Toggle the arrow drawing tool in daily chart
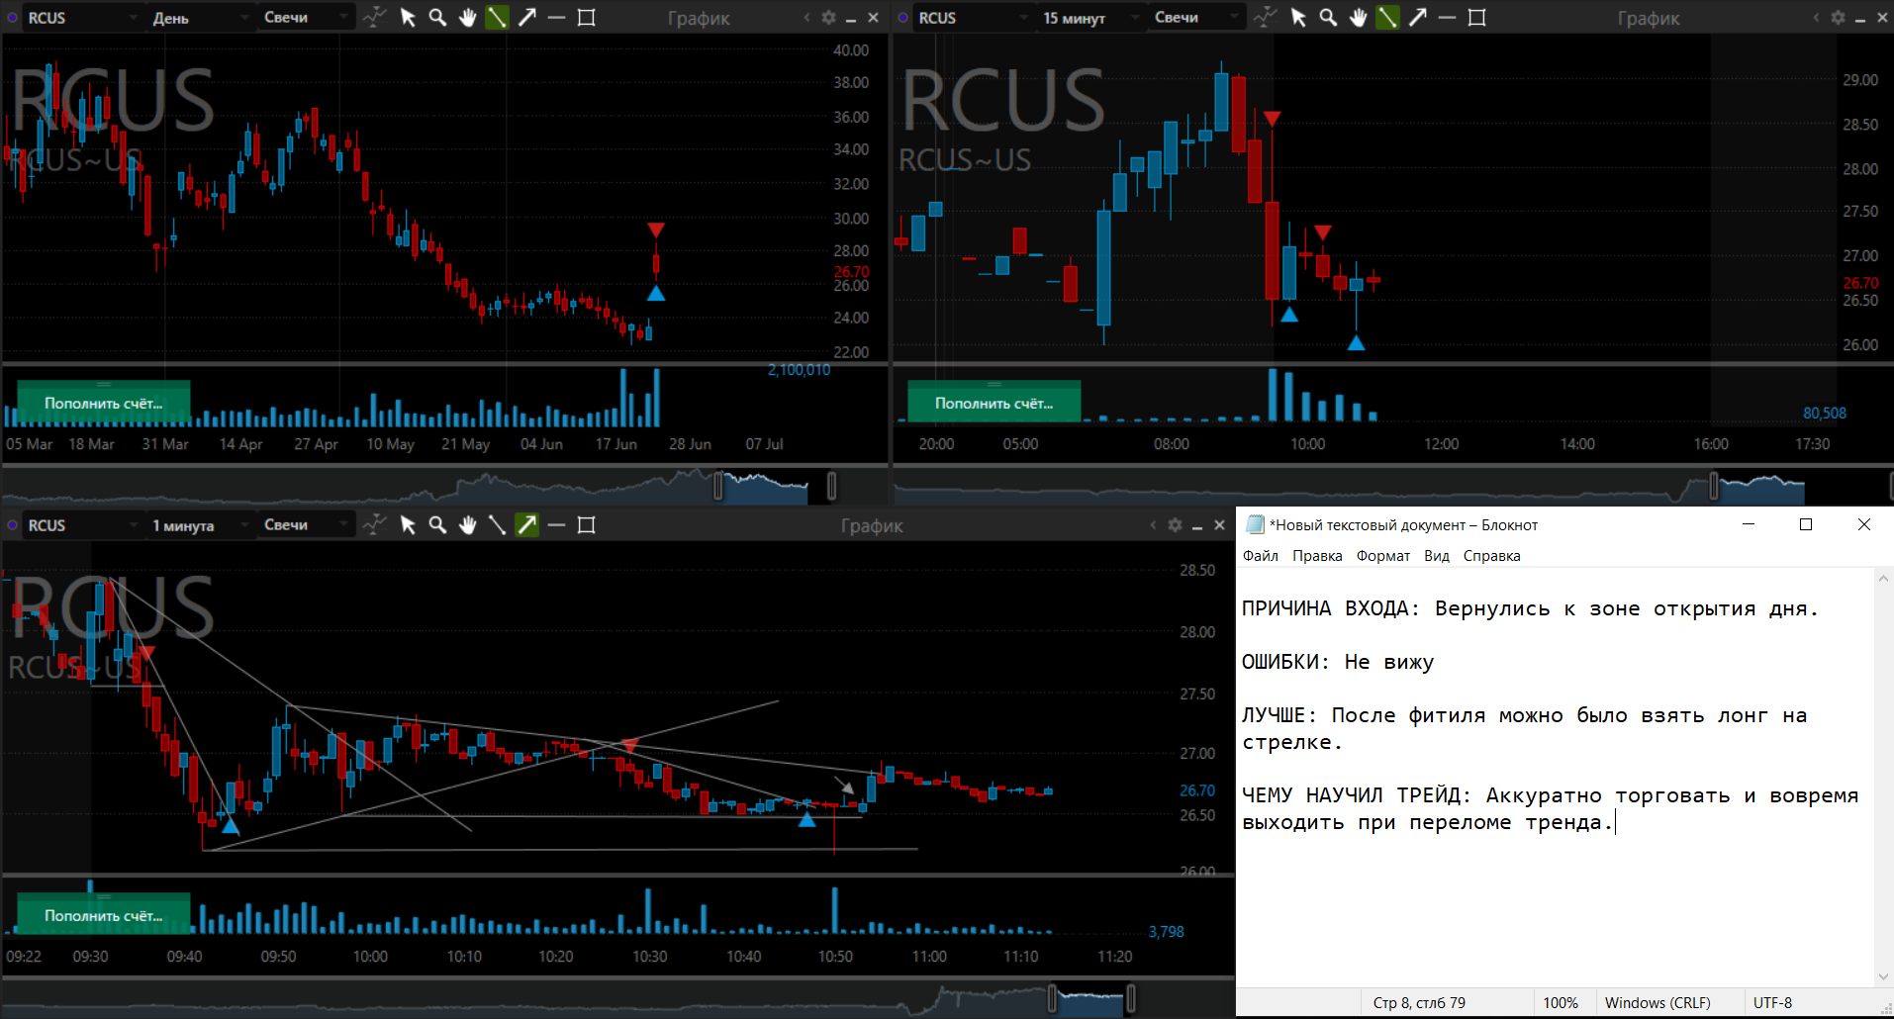 [526, 17]
